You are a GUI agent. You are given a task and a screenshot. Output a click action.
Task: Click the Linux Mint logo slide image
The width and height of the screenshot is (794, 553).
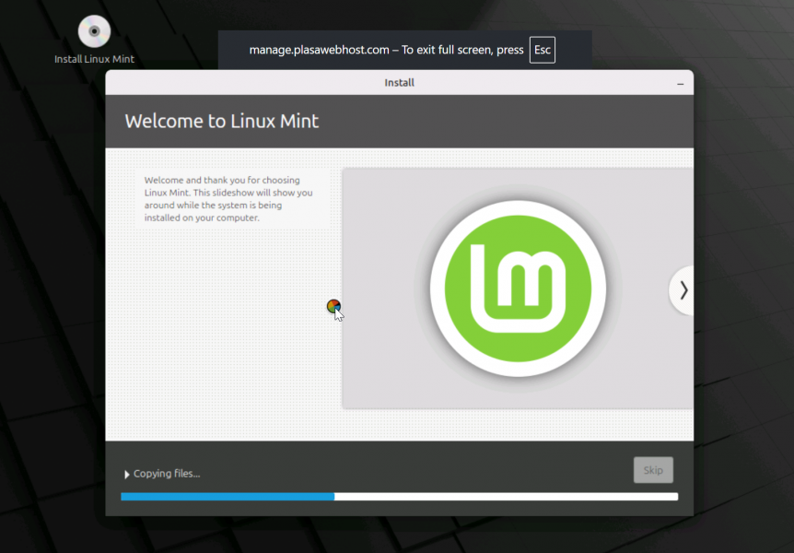point(518,288)
